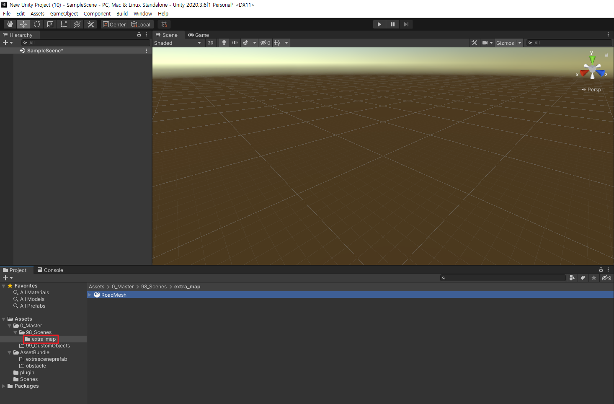
Task: Select the Rotate tool
Action: click(37, 24)
